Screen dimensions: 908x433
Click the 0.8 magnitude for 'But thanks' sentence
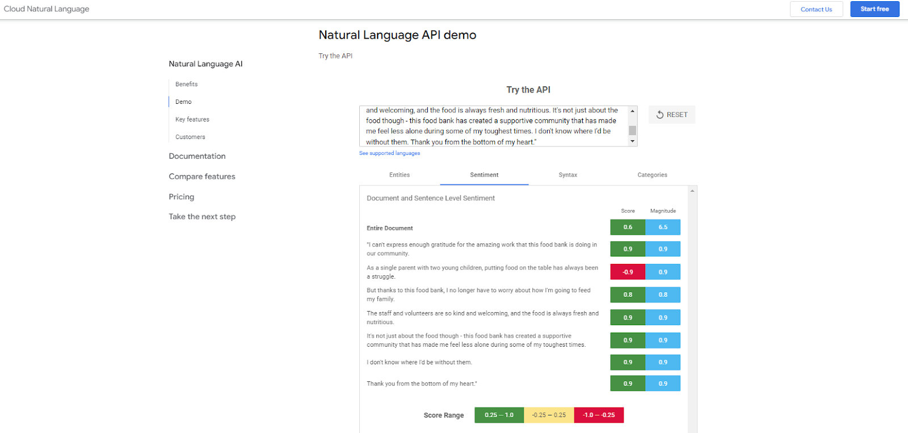663,295
